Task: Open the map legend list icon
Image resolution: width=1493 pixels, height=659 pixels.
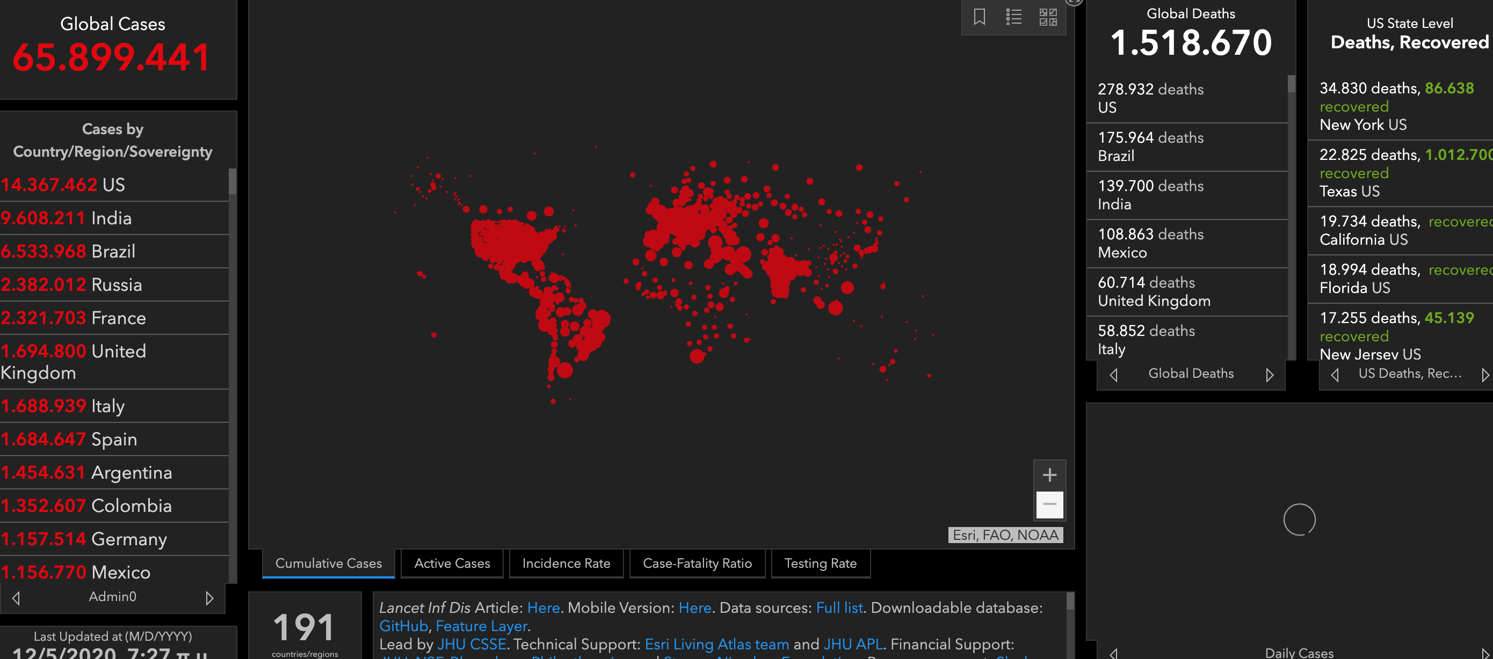Action: pyautogui.click(x=1013, y=17)
